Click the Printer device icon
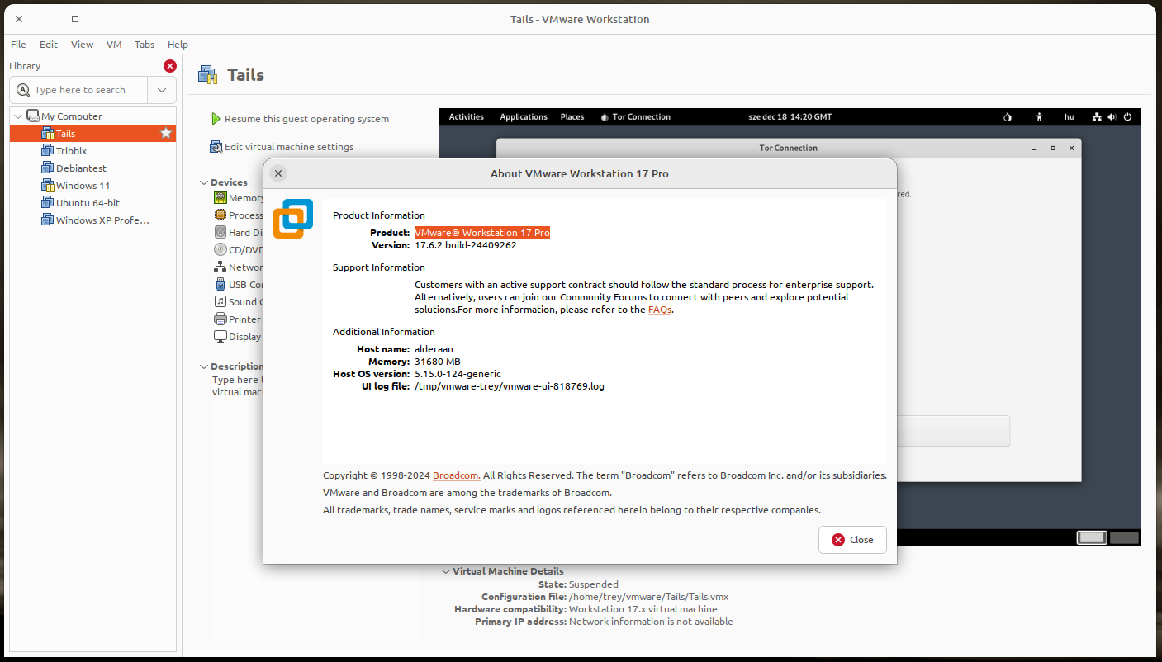The height and width of the screenshot is (662, 1162). pos(221,319)
